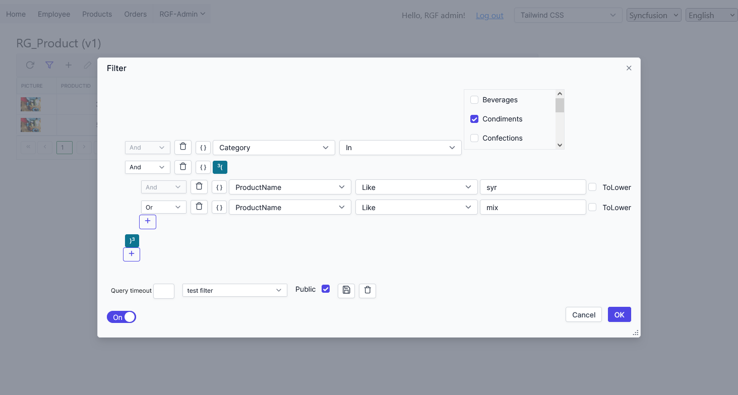Delete the saved filter using the bottom trash icon

click(x=367, y=290)
